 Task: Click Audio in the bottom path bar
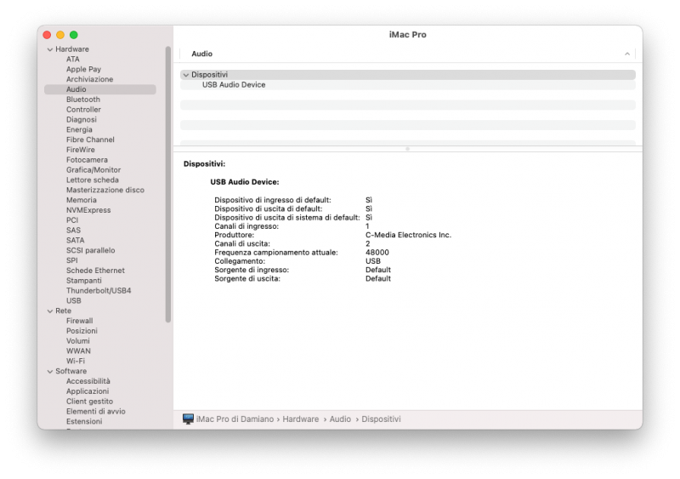(340, 419)
